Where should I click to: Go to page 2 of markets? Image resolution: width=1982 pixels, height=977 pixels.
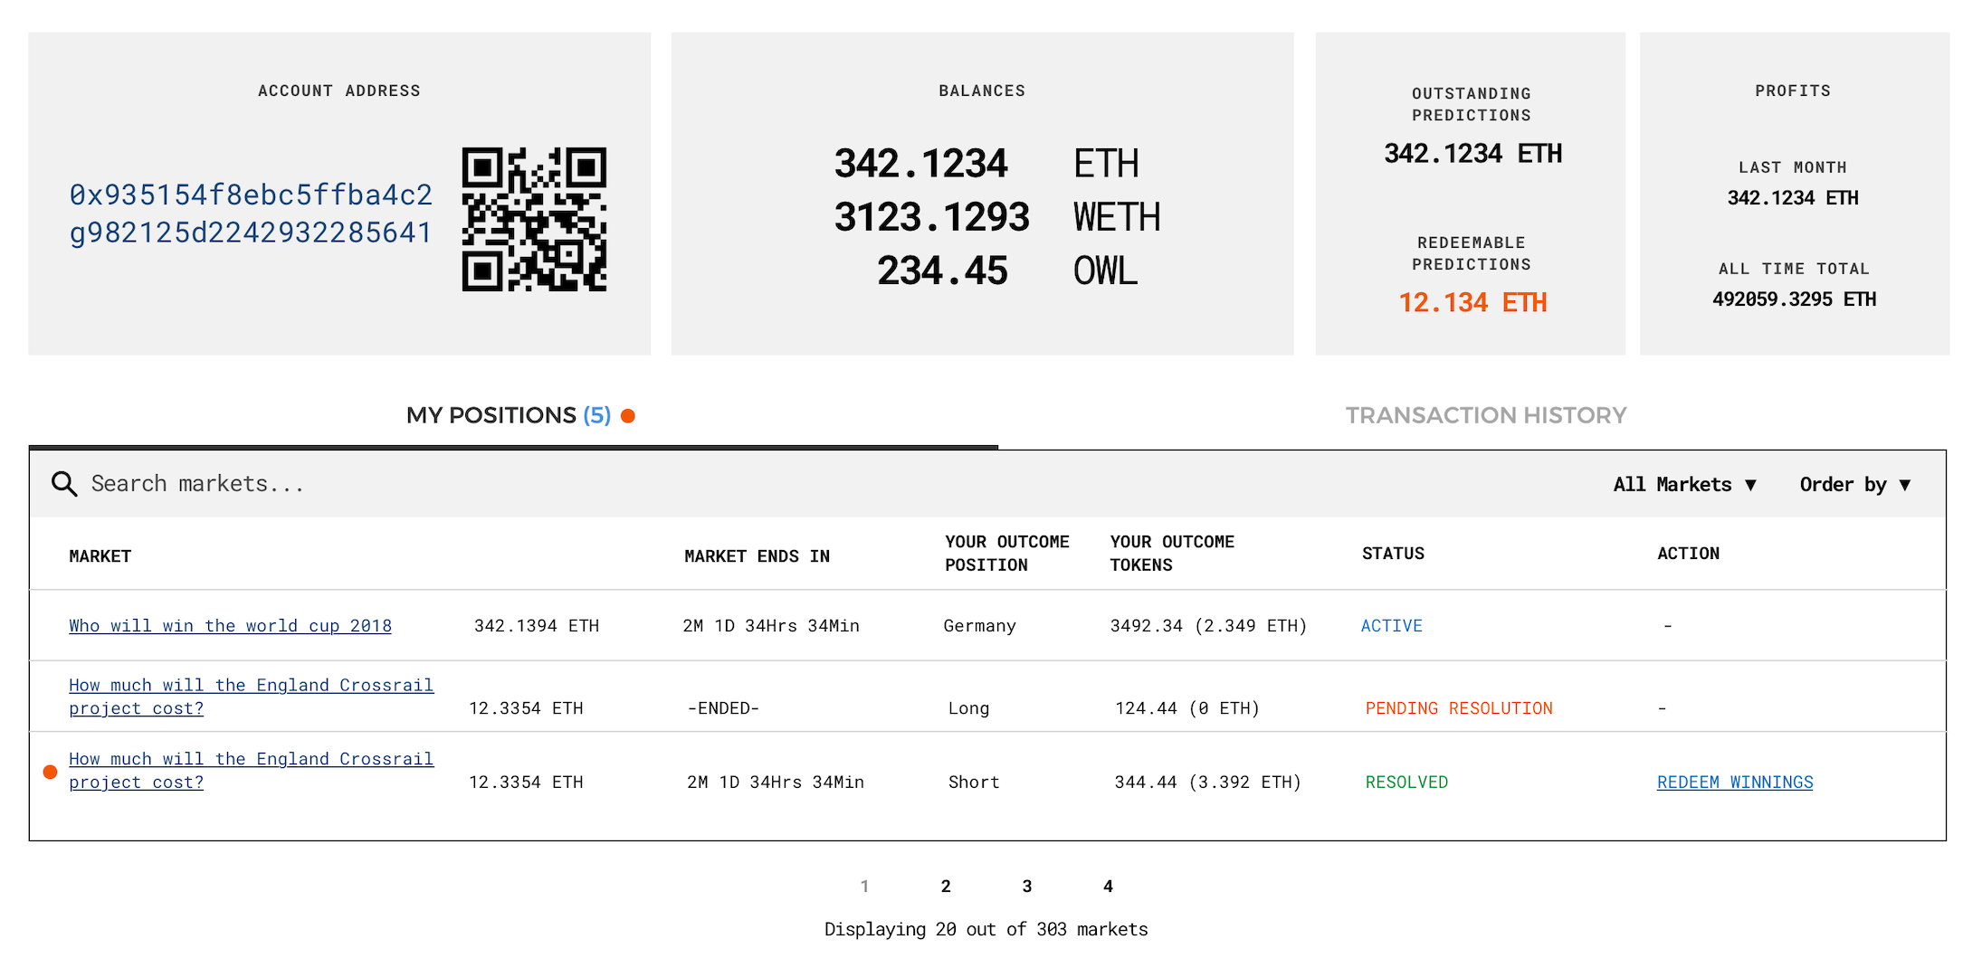pyautogui.click(x=946, y=887)
